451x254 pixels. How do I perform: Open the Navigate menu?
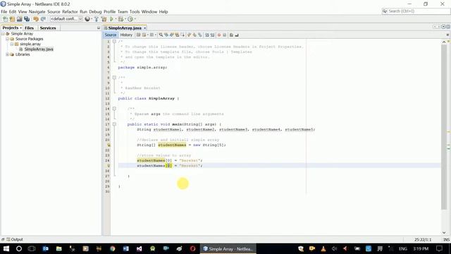coord(37,12)
